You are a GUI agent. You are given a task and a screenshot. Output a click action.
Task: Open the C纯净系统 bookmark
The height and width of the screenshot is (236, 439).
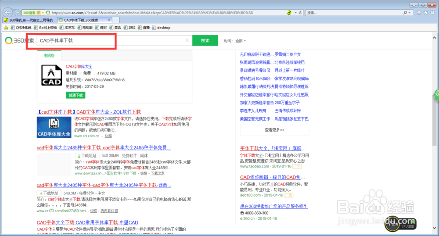(x=21, y=28)
